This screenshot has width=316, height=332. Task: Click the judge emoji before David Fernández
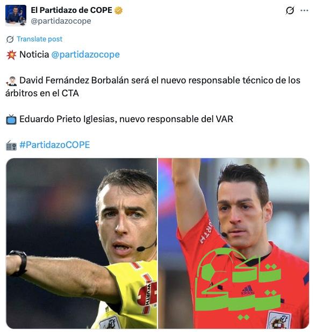point(11,81)
